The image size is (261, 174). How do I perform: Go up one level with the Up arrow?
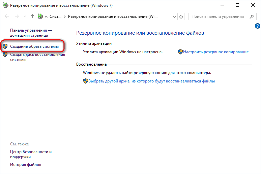point(32,16)
